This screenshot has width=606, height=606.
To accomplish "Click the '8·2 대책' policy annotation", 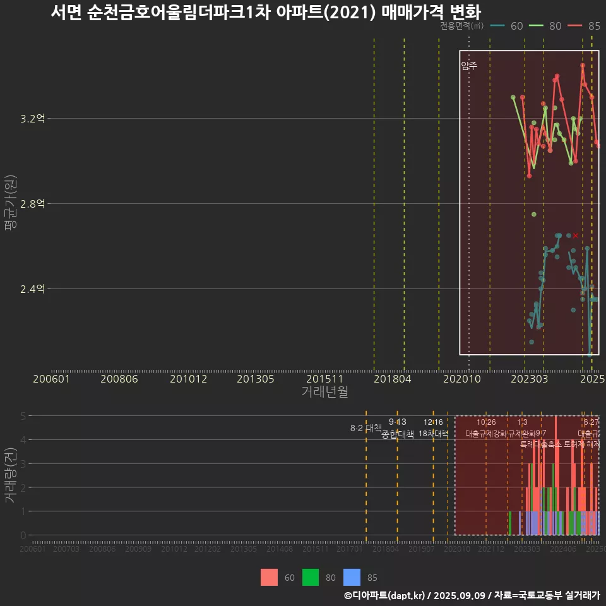I will point(365,428).
